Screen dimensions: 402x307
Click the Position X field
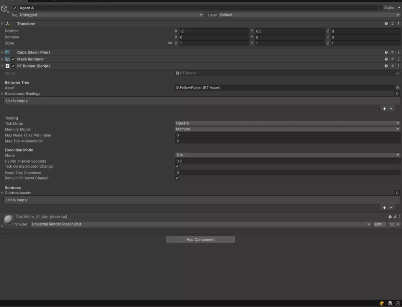[214, 31]
